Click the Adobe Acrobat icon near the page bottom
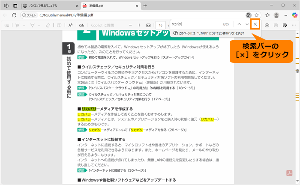 click(x=289, y=173)
